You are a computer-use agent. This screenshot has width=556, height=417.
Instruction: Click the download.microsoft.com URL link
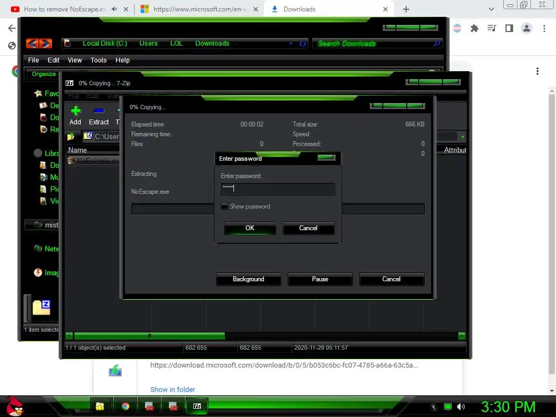pyautogui.click(x=284, y=365)
